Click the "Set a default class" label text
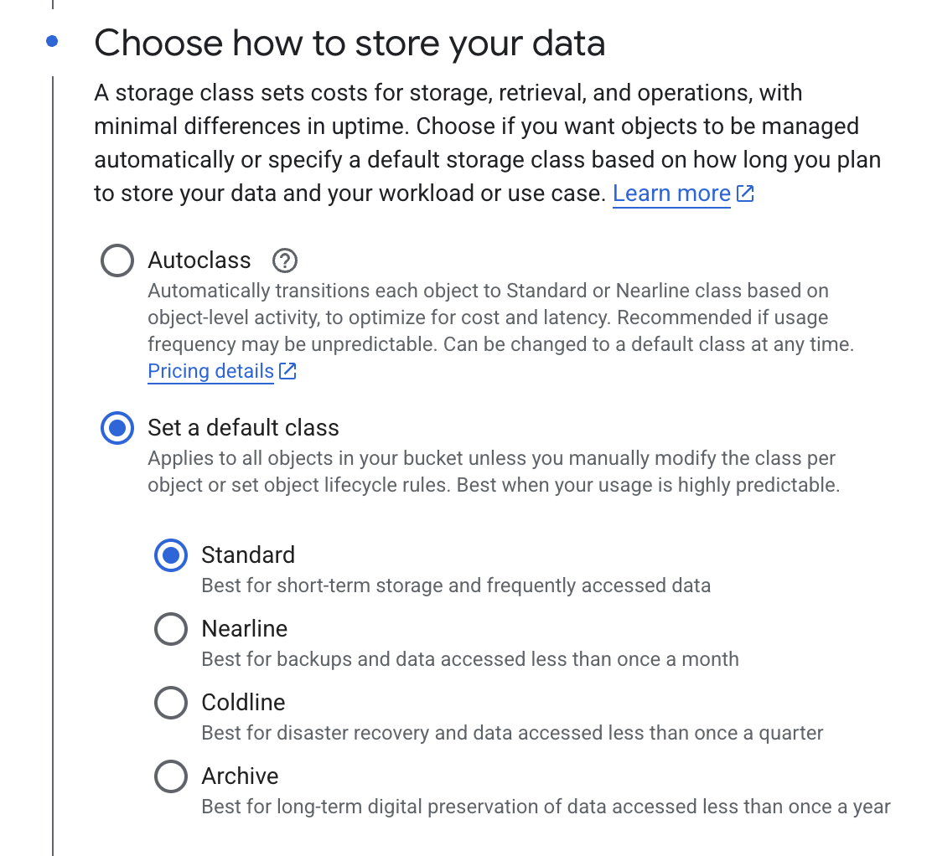The height and width of the screenshot is (856, 932). (x=243, y=428)
